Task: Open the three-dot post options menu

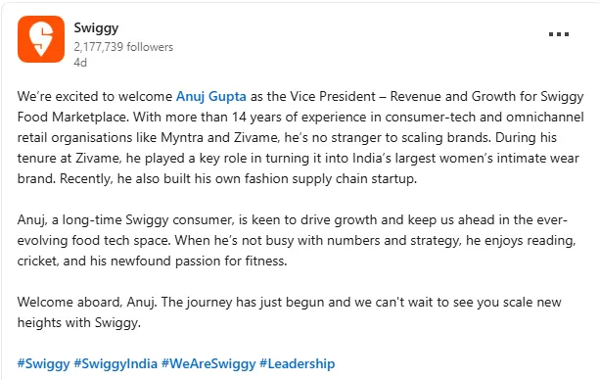Action: pyautogui.click(x=559, y=34)
